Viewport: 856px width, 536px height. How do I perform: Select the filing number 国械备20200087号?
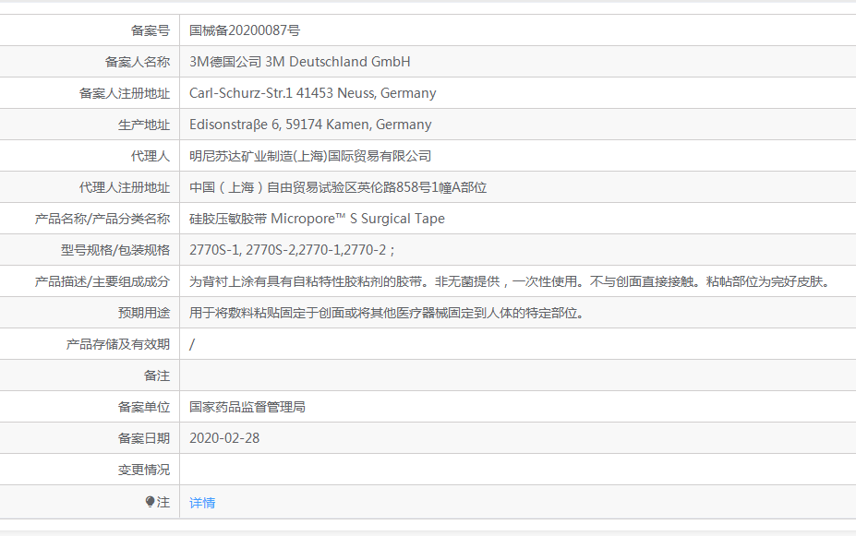pos(245,30)
